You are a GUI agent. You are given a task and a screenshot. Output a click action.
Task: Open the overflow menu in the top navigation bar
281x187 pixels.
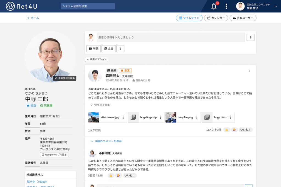226,6
